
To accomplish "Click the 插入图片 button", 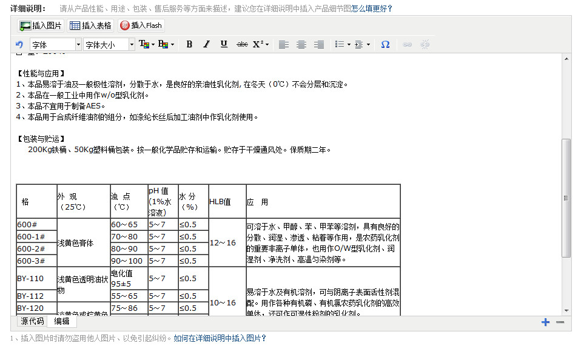I will [41, 25].
